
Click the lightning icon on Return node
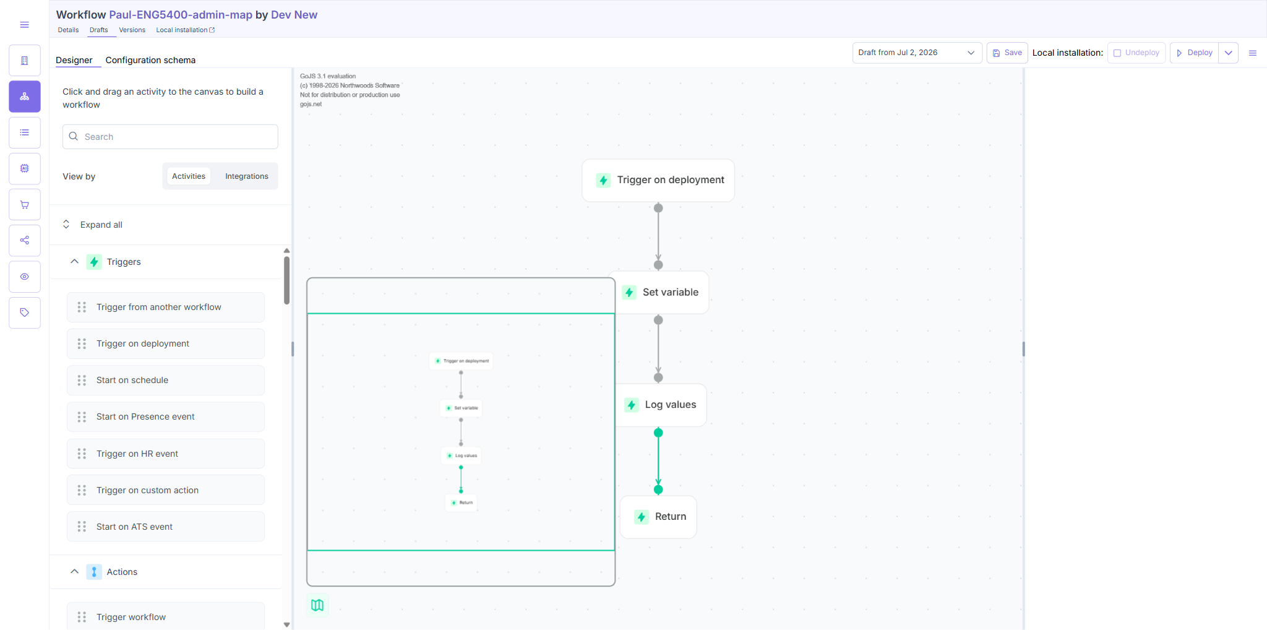tap(642, 517)
